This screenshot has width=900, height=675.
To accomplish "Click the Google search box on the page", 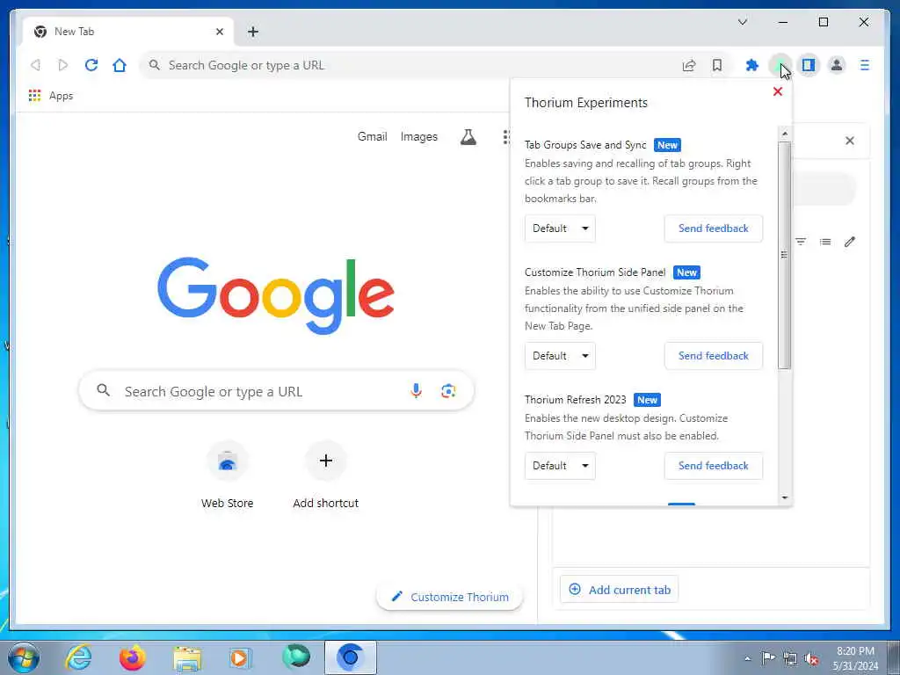I will pyautogui.click(x=276, y=391).
